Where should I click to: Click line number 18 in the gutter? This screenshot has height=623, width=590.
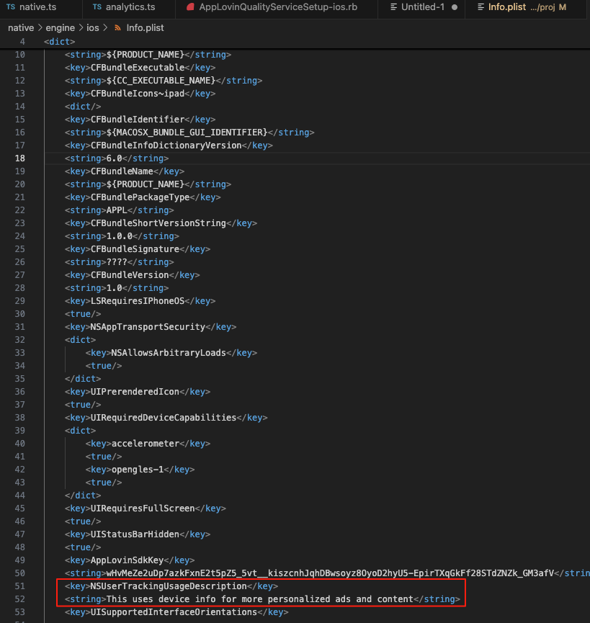[x=19, y=158]
